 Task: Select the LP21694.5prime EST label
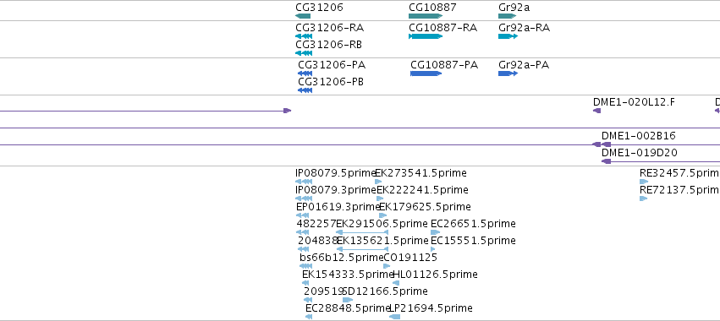(431, 308)
